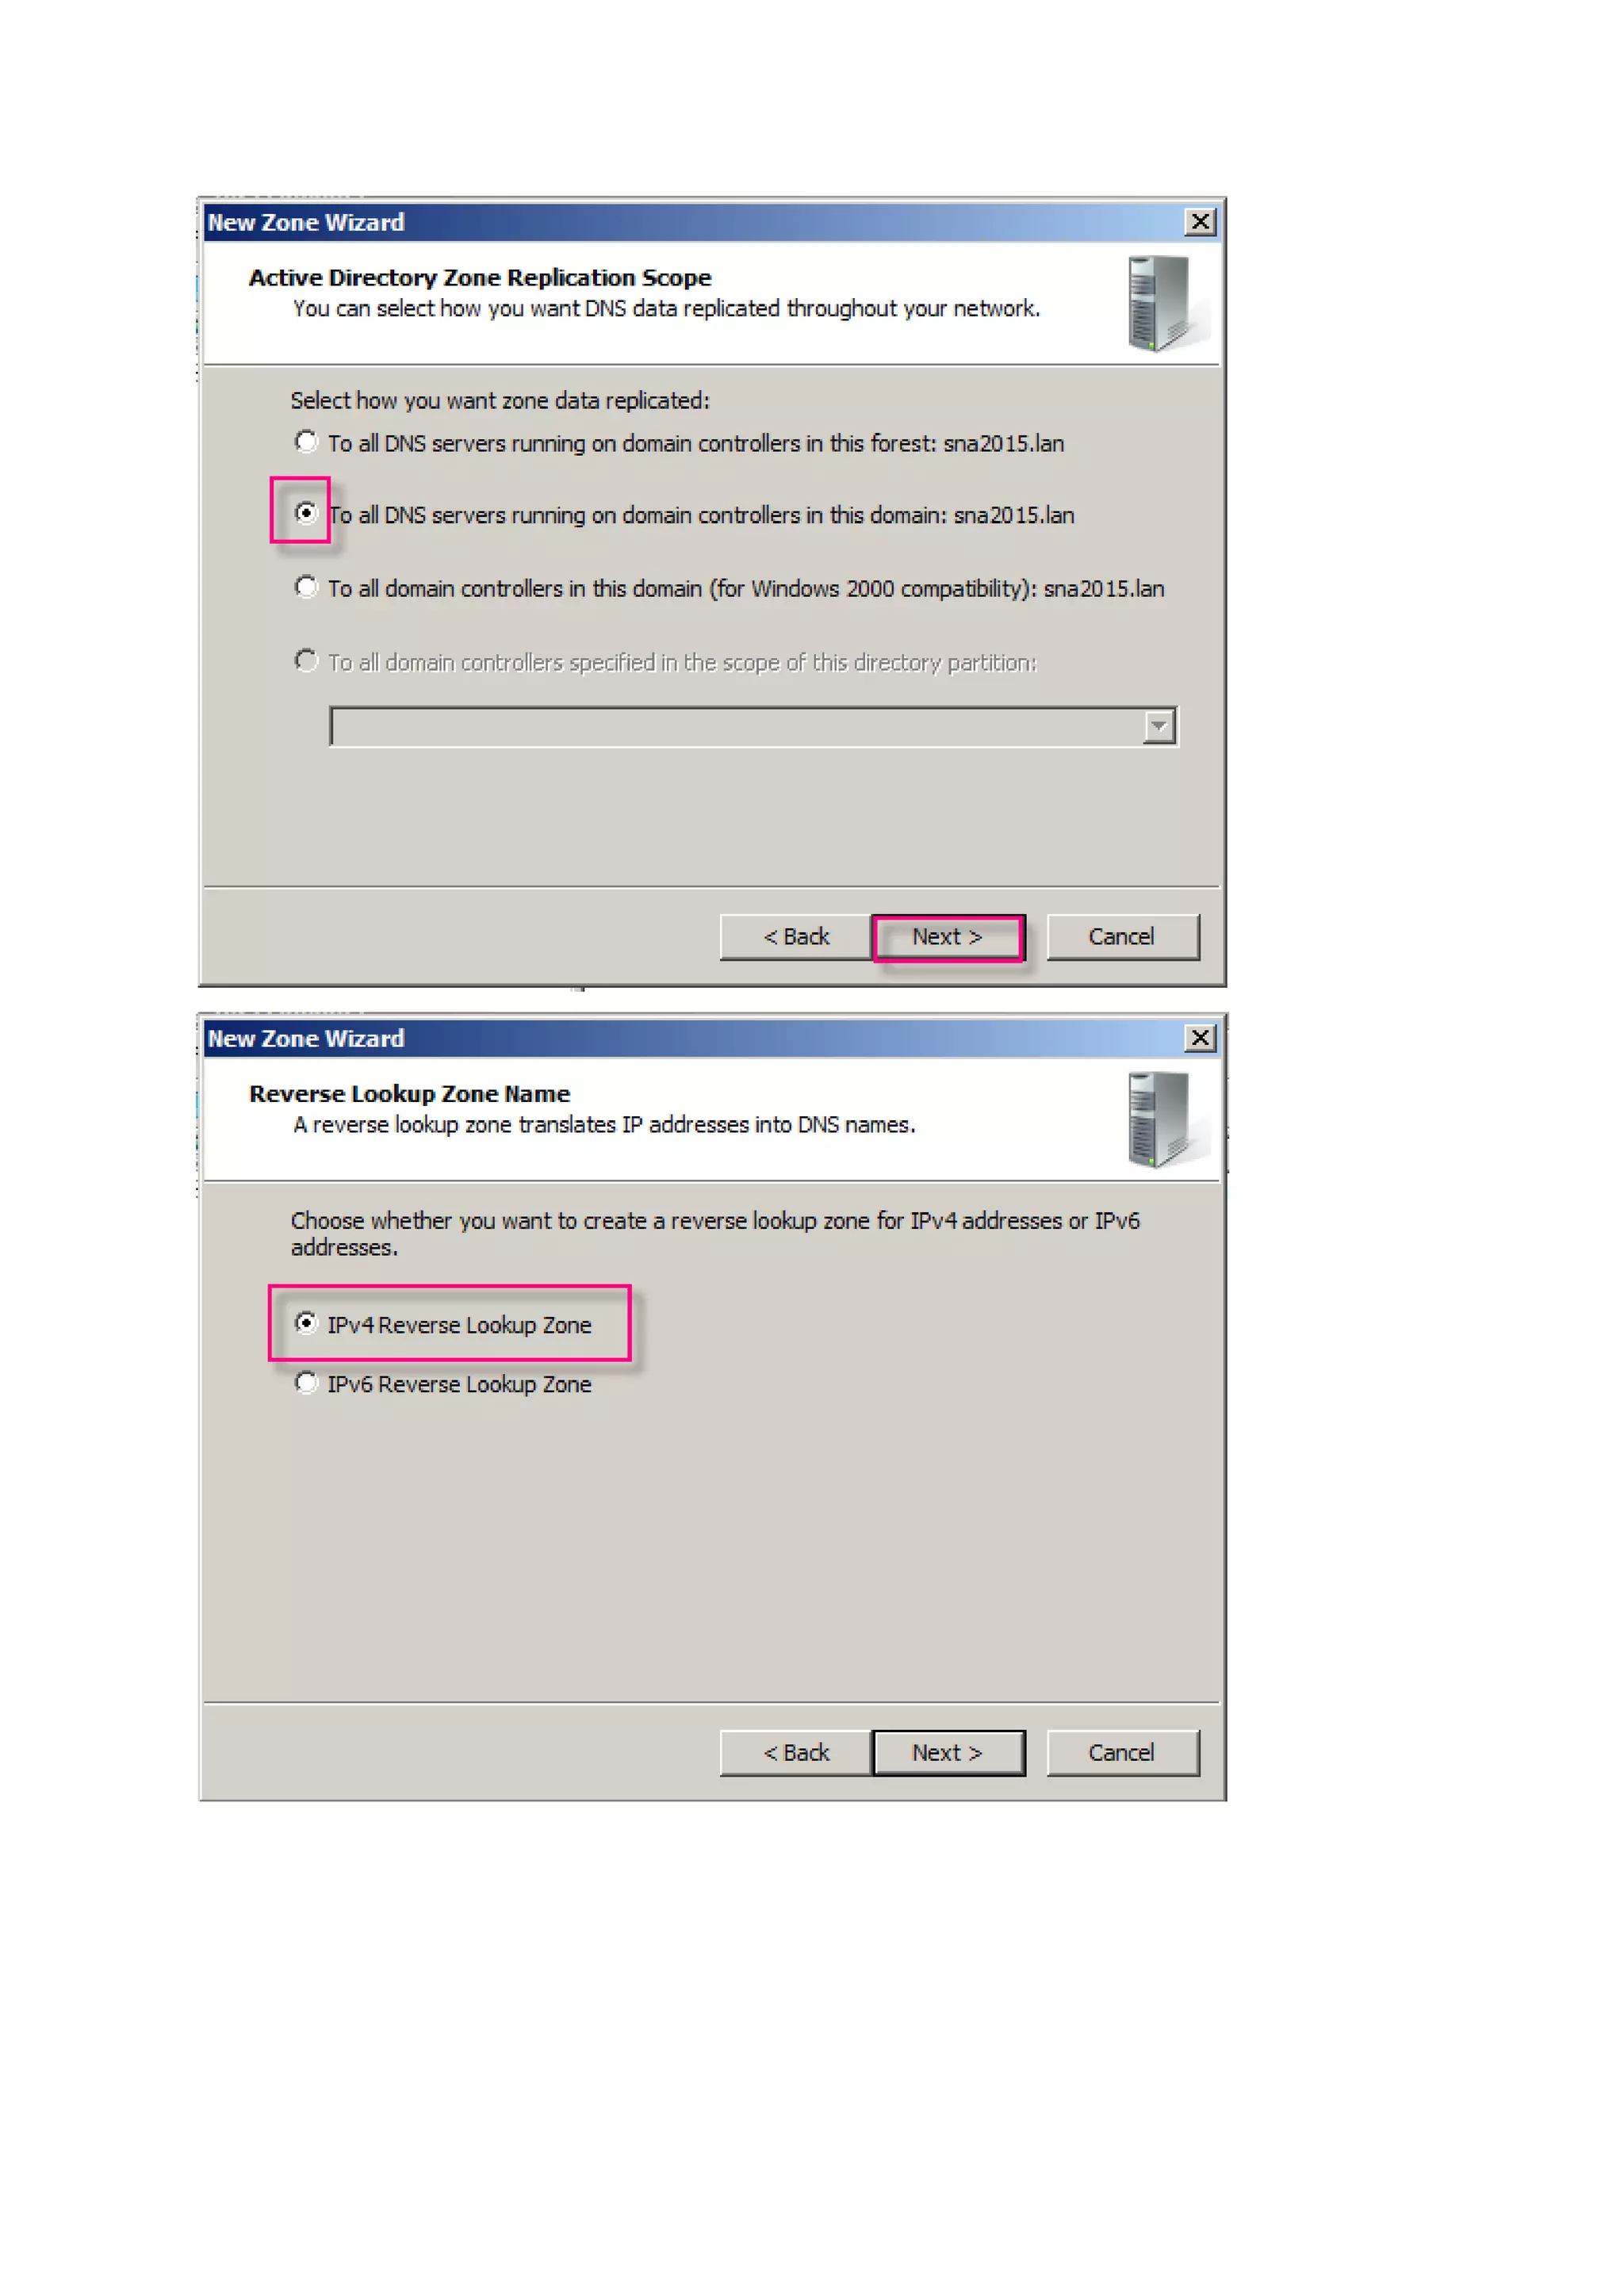This screenshot has height=2296, width=1624.
Task: Go Back in Replication Scope dialog
Action: click(796, 937)
